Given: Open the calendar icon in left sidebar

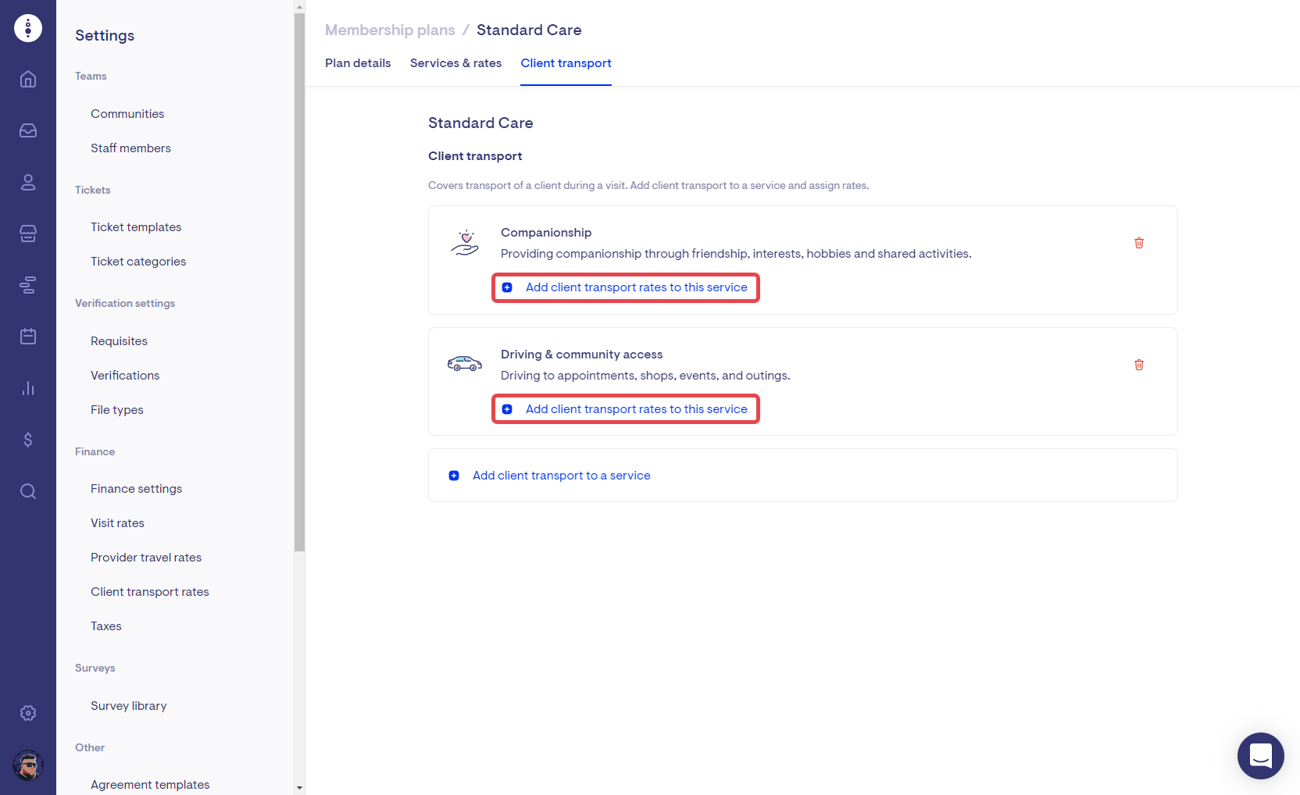Looking at the screenshot, I should (28, 337).
